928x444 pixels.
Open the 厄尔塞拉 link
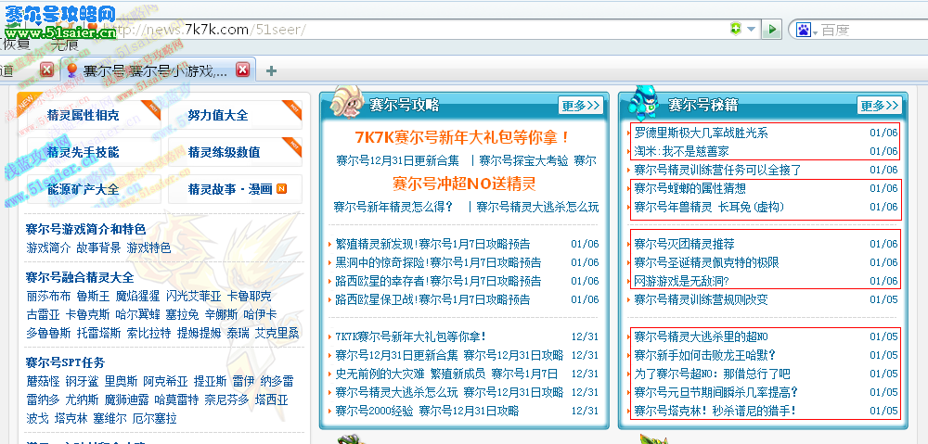pyautogui.click(x=154, y=419)
